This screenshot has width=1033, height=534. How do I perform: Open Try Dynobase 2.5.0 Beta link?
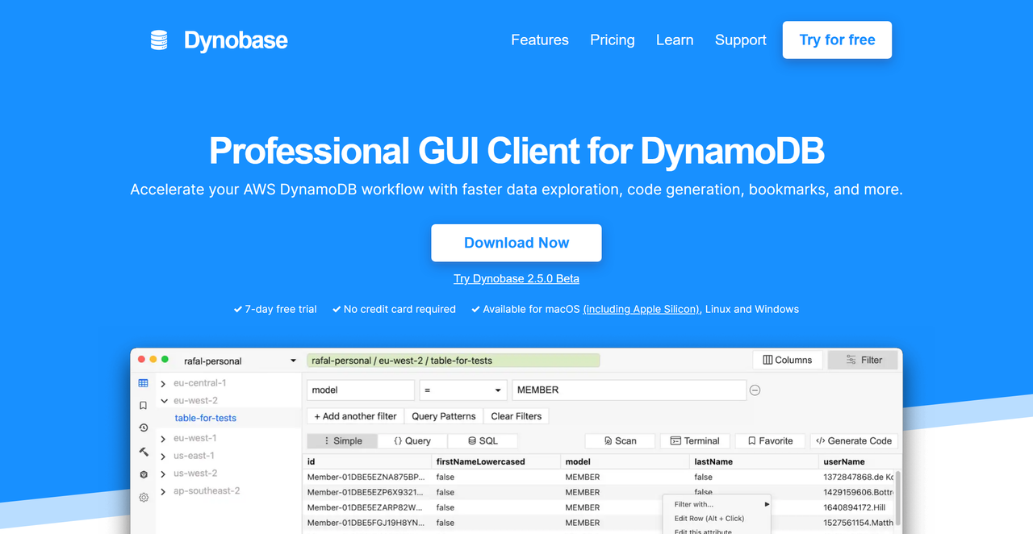516,279
